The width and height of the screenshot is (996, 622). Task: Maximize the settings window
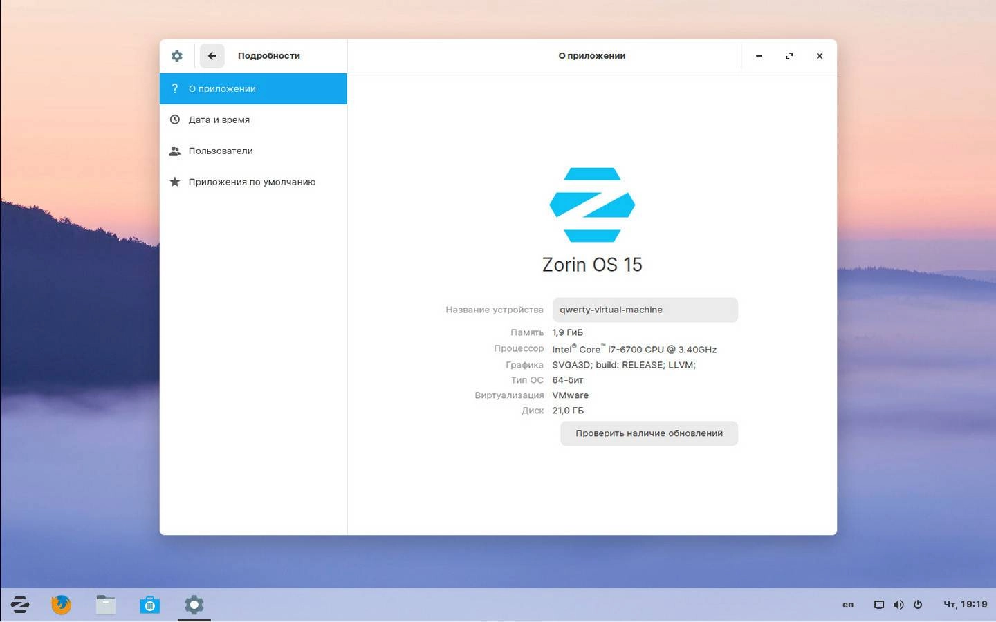pyautogui.click(x=789, y=56)
